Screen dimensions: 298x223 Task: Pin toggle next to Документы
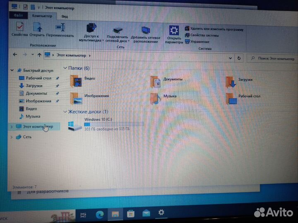pos(58,93)
